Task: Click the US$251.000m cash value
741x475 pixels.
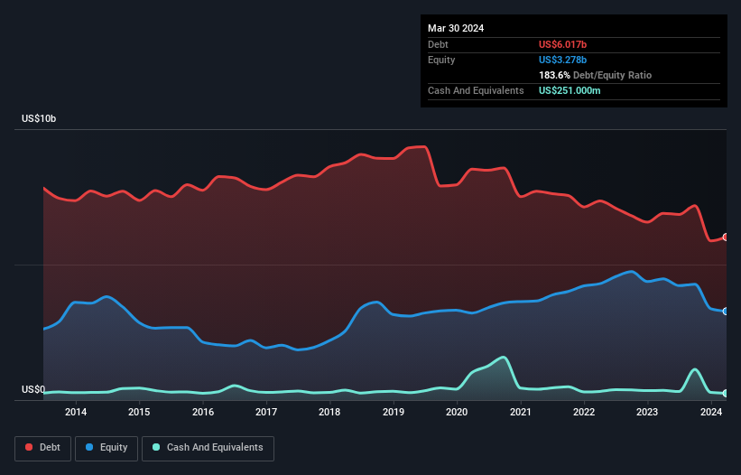Action: (x=570, y=90)
